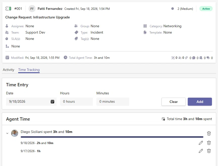
Task: Click the Add button
Action: point(200,102)
